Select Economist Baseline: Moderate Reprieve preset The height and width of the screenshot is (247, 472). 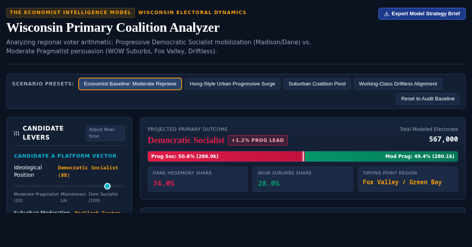pyautogui.click(x=130, y=84)
